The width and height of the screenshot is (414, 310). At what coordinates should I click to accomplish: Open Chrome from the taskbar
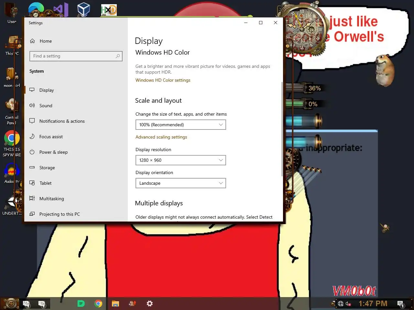coord(98,304)
